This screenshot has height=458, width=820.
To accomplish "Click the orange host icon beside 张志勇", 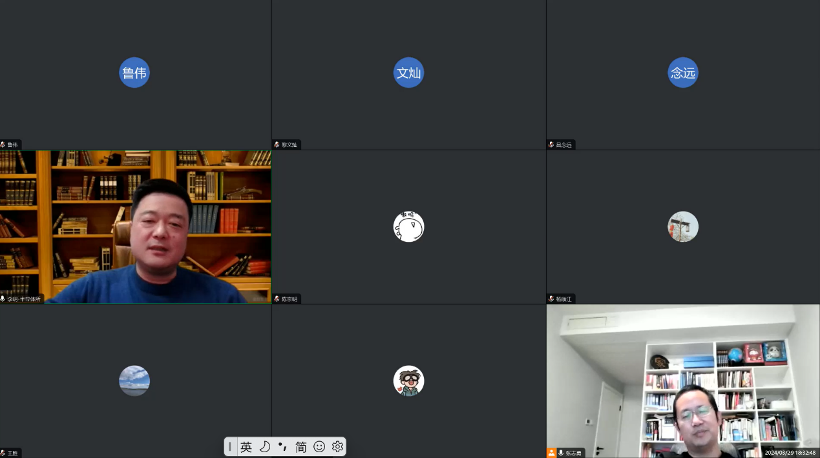I will 551,453.
